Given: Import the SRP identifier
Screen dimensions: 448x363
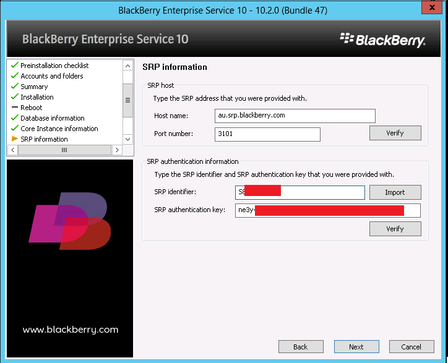Looking at the screenshot, I should click(395, 192).
